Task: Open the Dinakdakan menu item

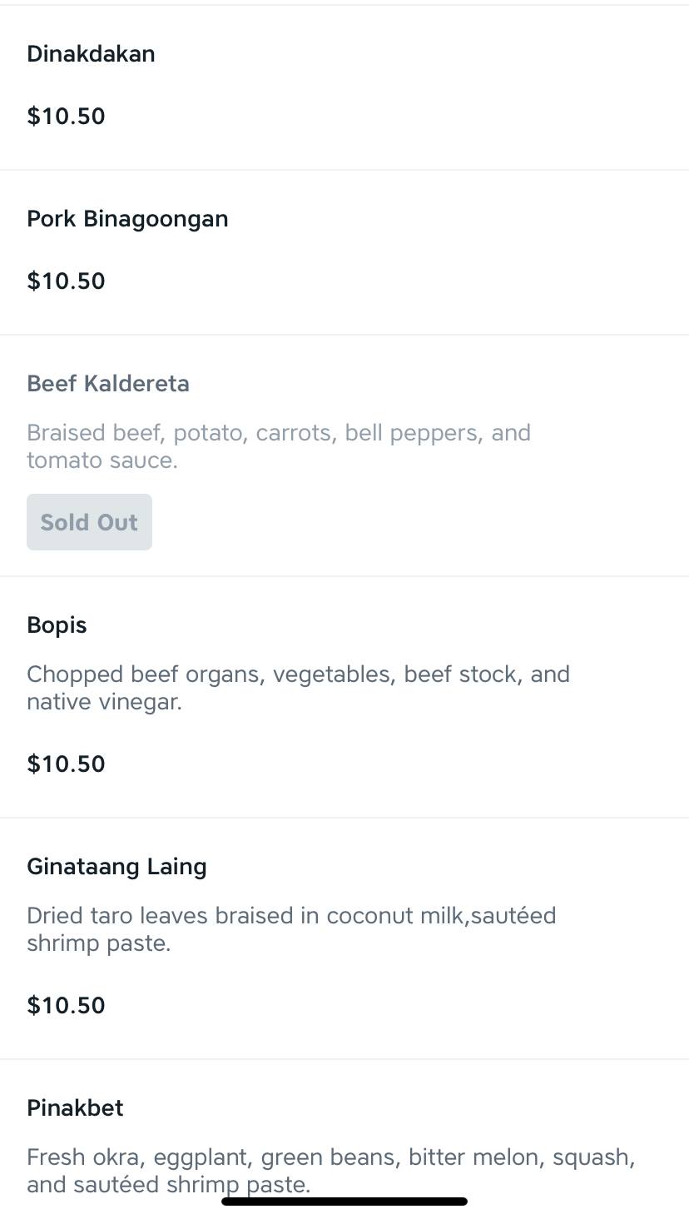Action: pos(91,54)
